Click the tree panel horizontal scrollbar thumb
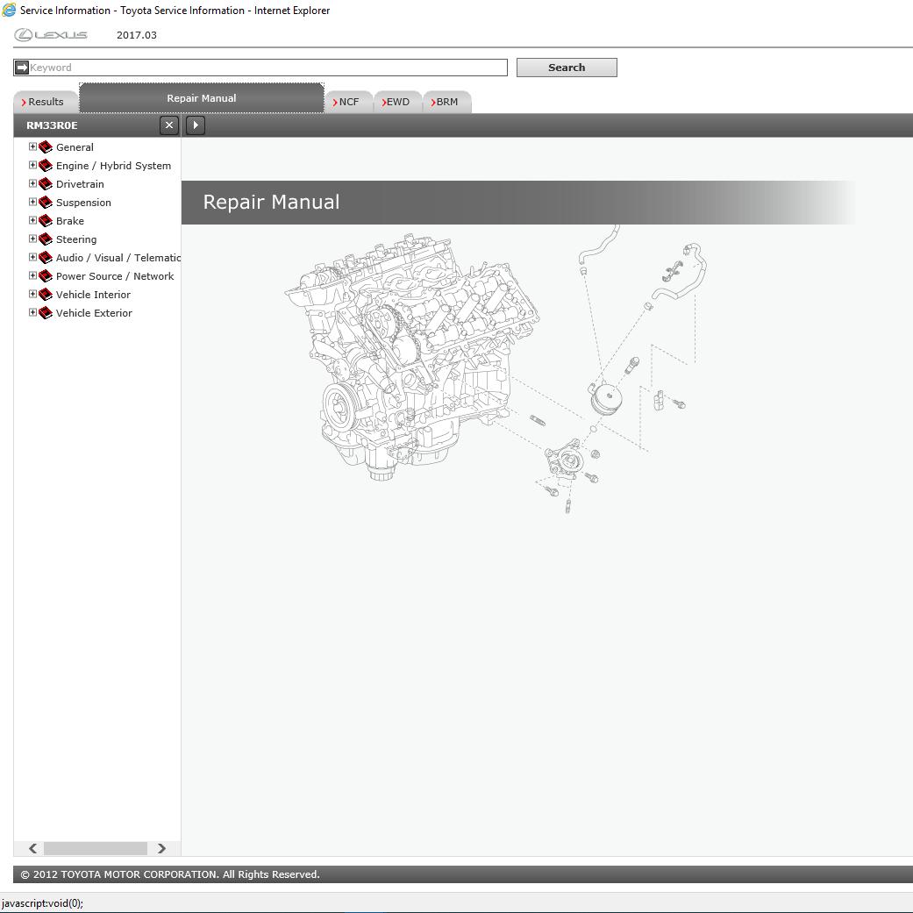The width and height of the screenshot is (913, 913). point(96,848)
